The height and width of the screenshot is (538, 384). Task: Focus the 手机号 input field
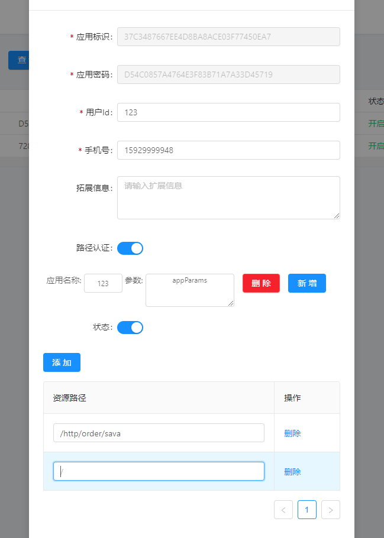[228, 150]
